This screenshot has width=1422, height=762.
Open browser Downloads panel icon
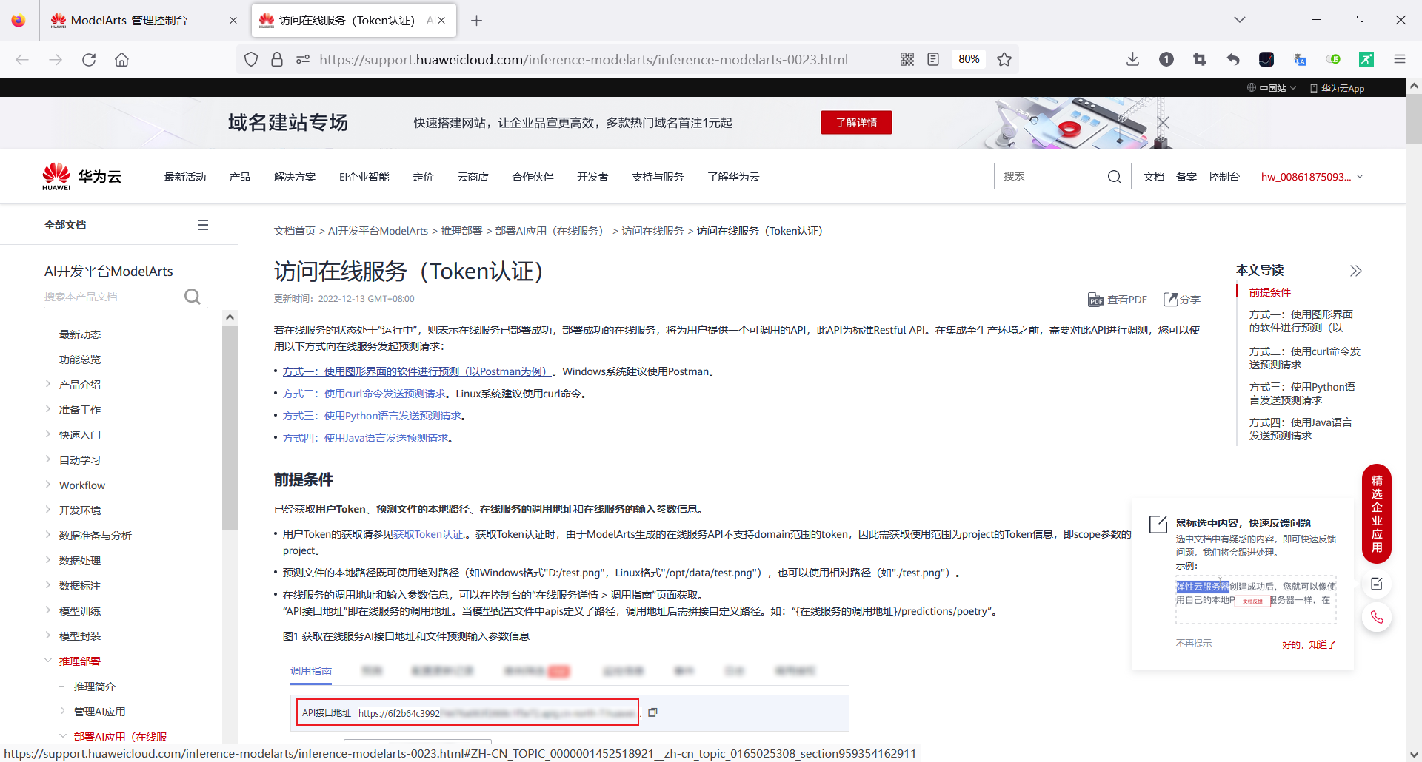pos(1132,59)
